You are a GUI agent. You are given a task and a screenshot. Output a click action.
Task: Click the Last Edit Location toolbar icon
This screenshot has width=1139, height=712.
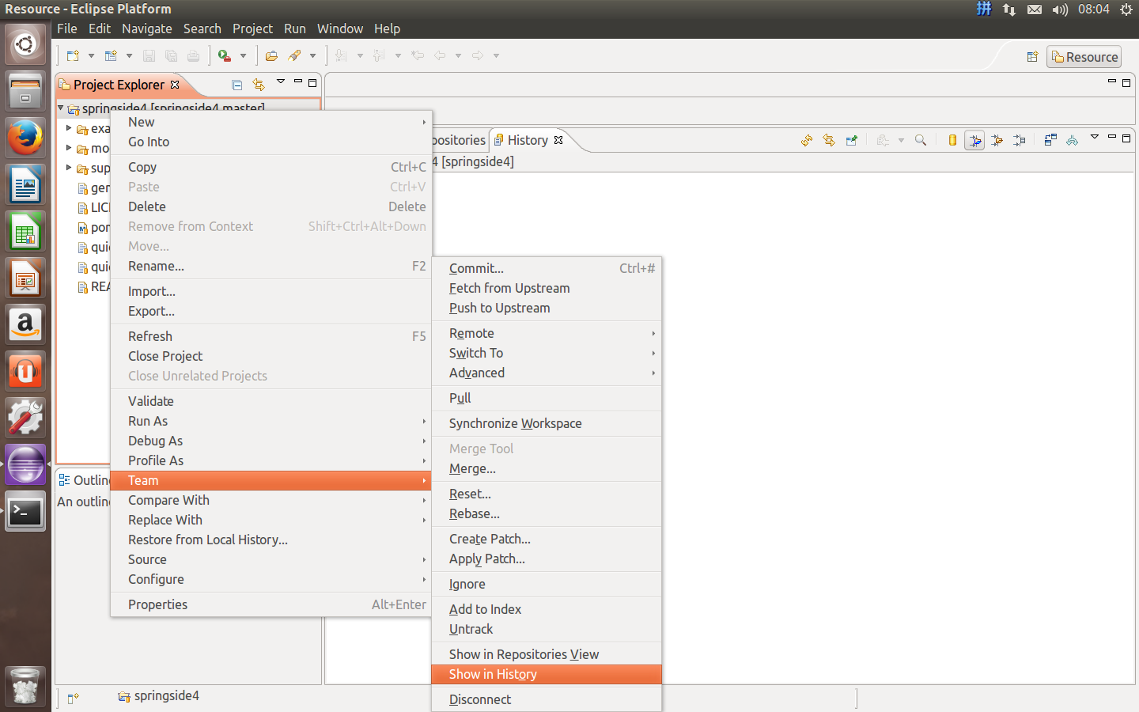(418, 56)
